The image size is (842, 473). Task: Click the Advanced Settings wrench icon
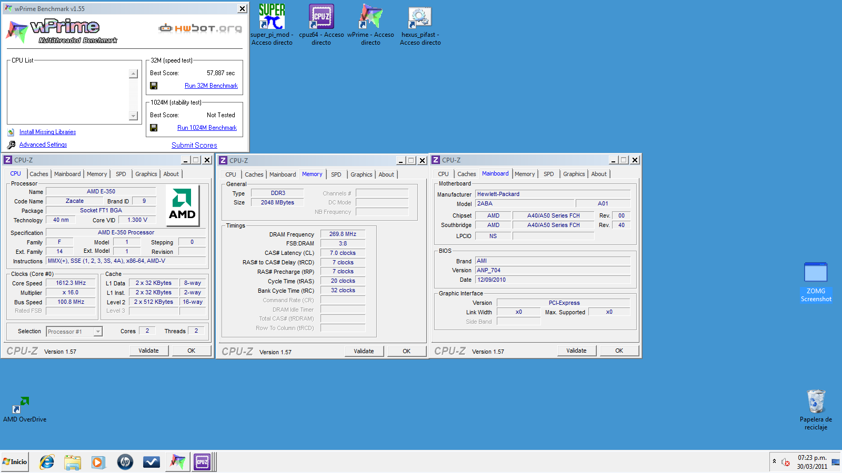click(x=11, y=145)
